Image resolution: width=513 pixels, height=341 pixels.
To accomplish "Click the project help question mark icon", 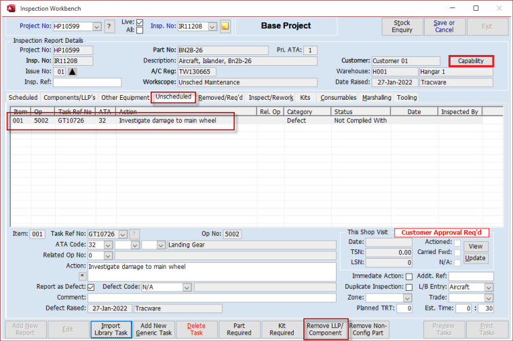I will click(x=110, y=26).
